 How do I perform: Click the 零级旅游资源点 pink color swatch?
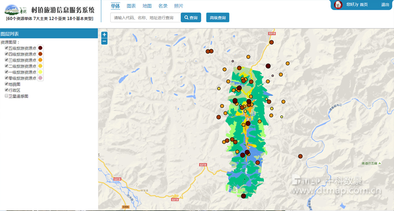pyautogui.click(x=40, y=78)
